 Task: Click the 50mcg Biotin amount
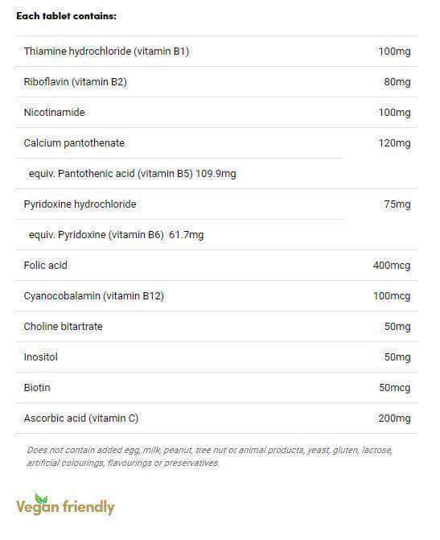[x=395, y=387]
